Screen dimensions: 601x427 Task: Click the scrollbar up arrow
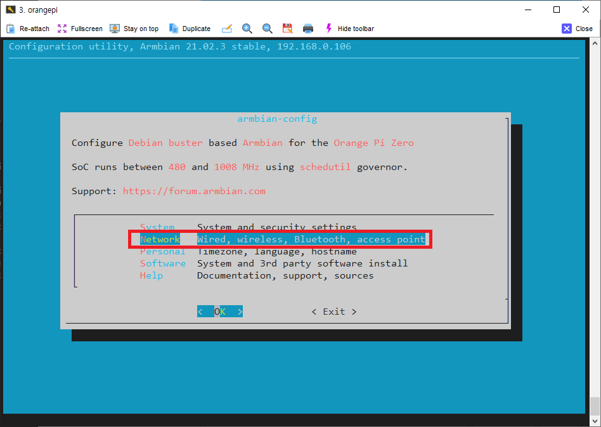pyautogui.click(x=595, y=43)
